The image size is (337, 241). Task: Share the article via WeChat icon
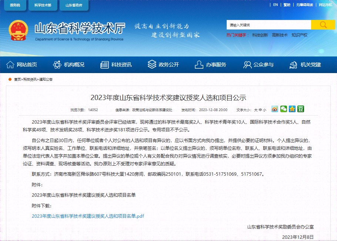(283, 109)
